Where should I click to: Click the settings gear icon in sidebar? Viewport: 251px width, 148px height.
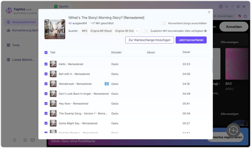tap(25, 140)
